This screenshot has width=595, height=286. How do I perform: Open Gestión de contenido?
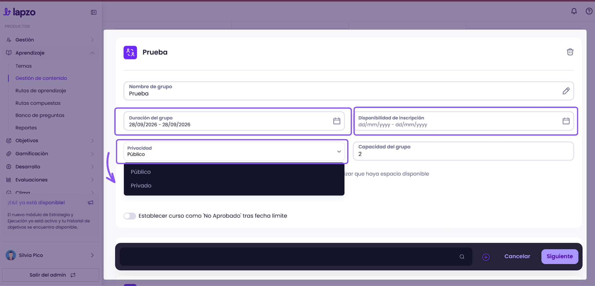click(x=41, y=78)
